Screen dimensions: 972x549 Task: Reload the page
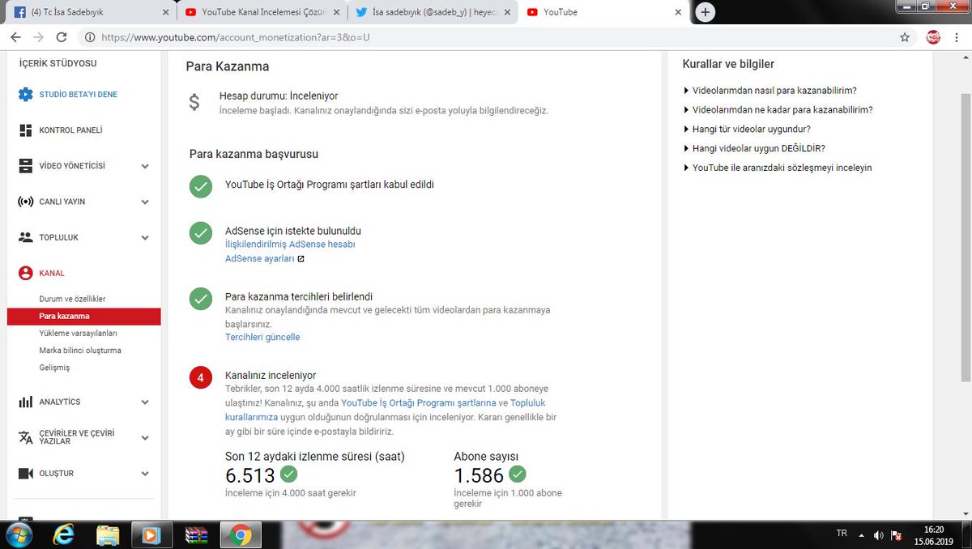(x=62, y=37)
